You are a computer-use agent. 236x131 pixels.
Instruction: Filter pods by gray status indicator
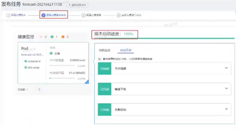point(41,37)
